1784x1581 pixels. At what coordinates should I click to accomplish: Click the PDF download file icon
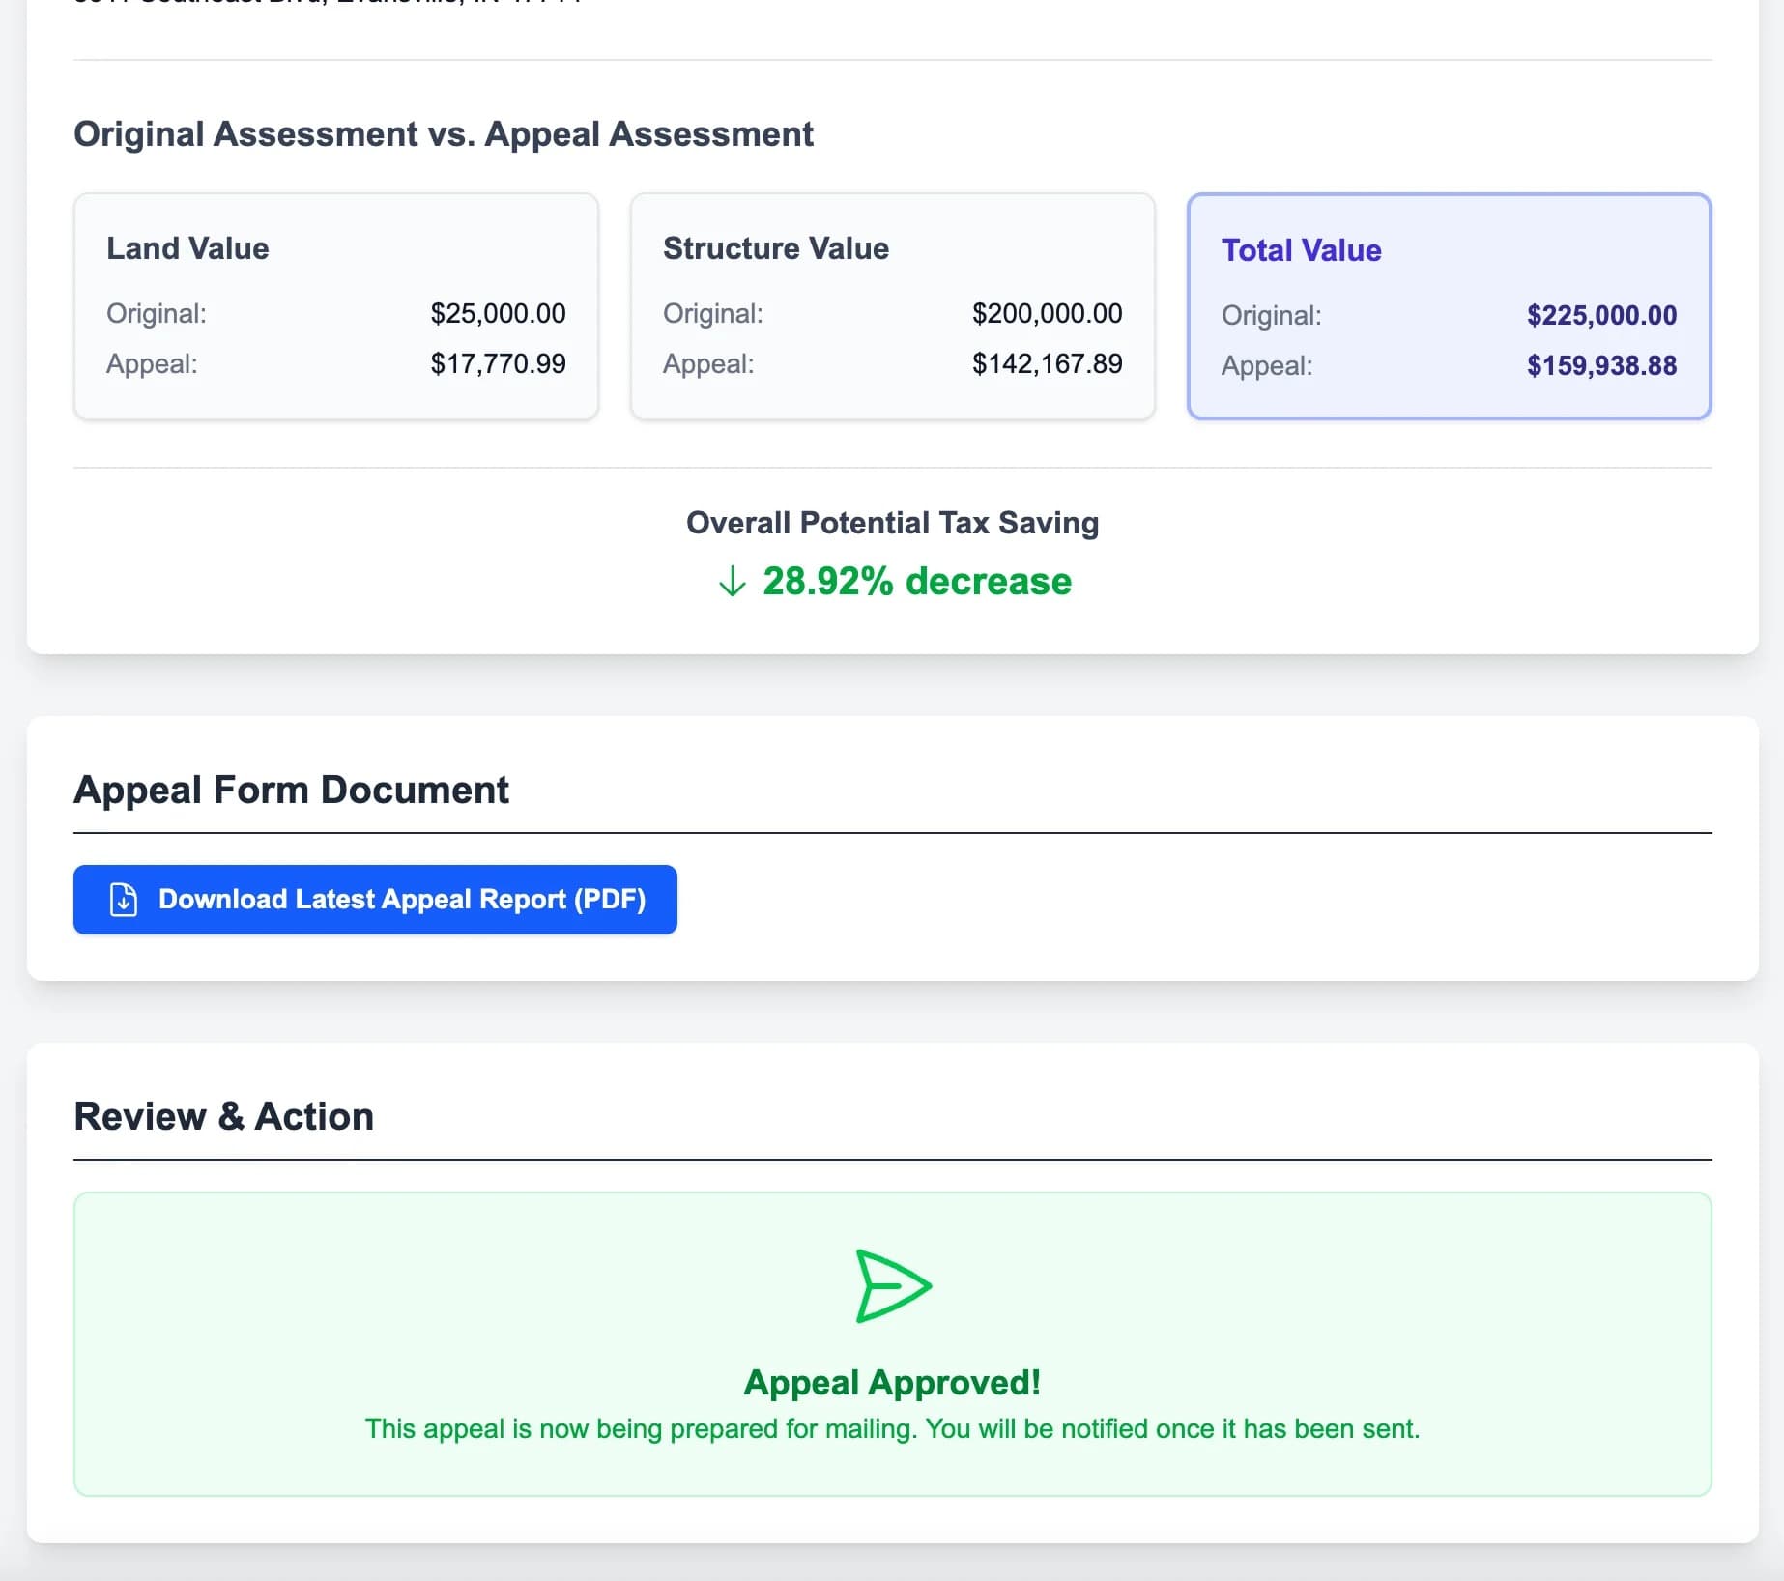point(124,900)
